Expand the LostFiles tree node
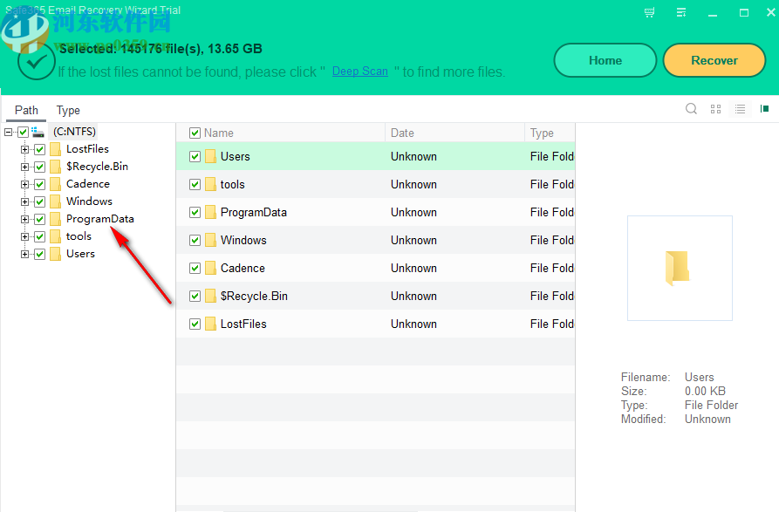 click(25, 148)
